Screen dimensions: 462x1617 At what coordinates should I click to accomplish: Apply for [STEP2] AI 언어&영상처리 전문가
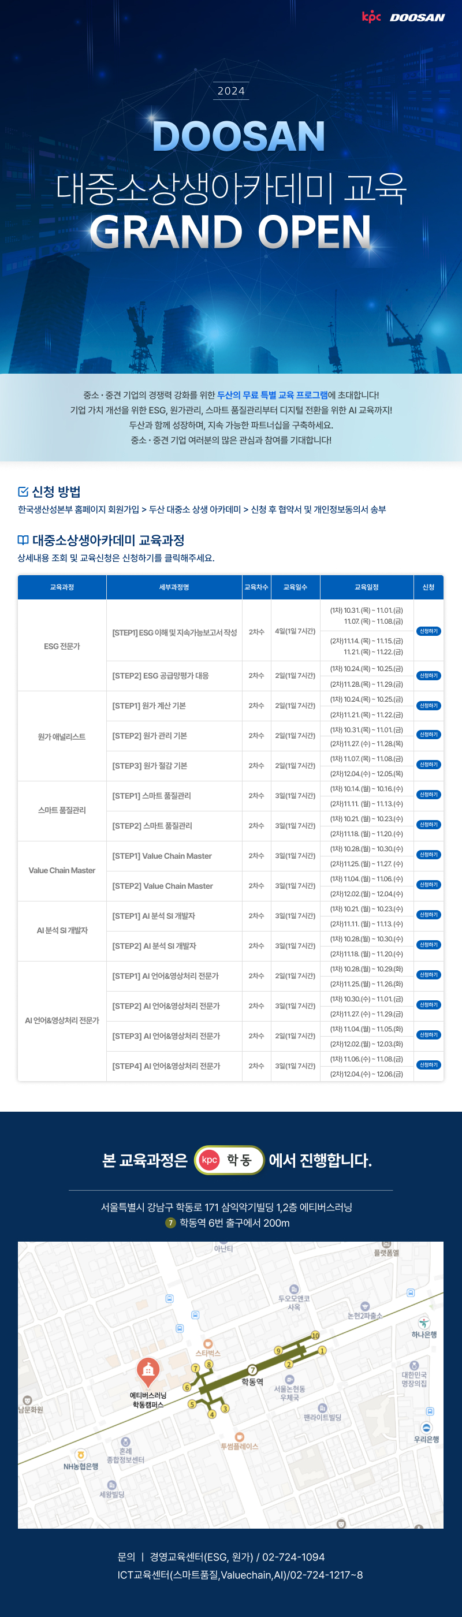[429, 1005]
